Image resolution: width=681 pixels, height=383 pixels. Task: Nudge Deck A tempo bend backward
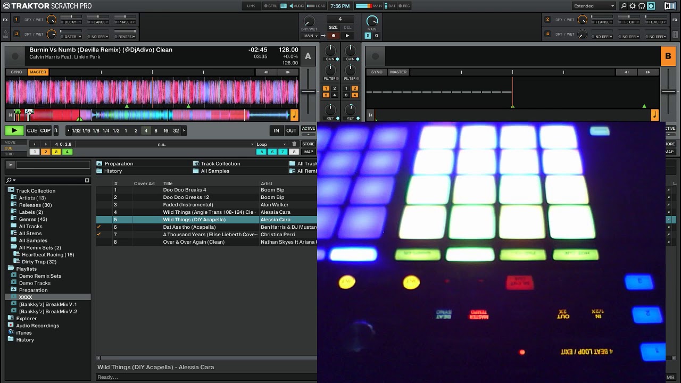tap(265, 72)
